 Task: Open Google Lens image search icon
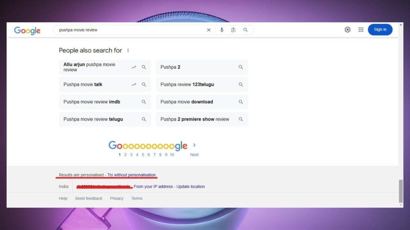[234, 30]
